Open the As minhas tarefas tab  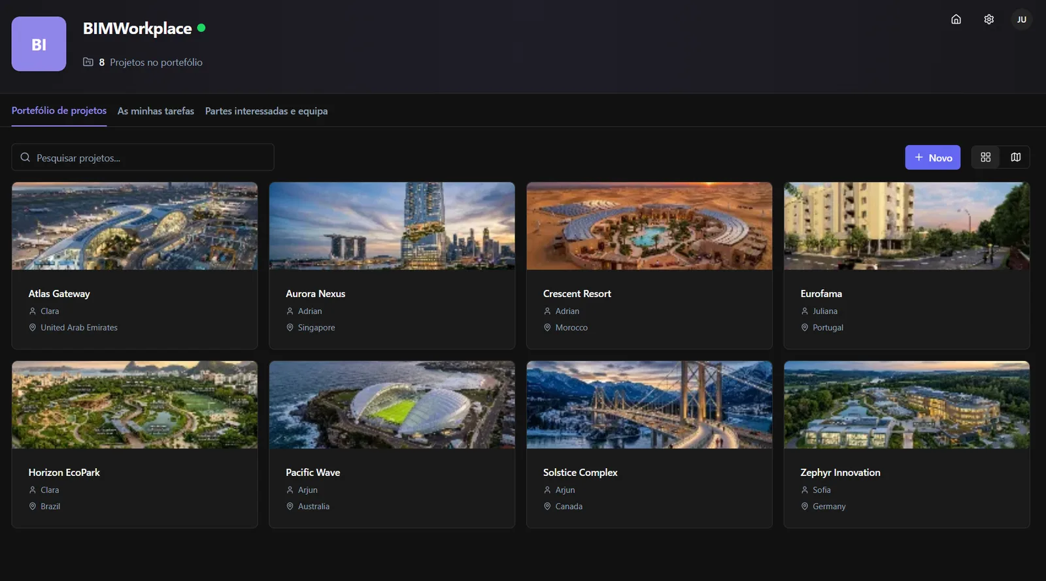click(156, 112)
